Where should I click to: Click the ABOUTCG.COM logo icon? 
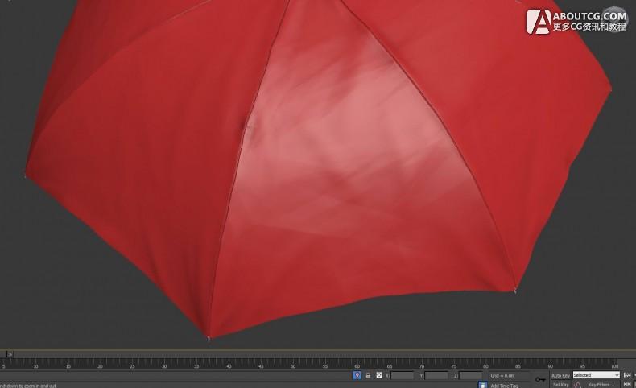tap(539, 22)
